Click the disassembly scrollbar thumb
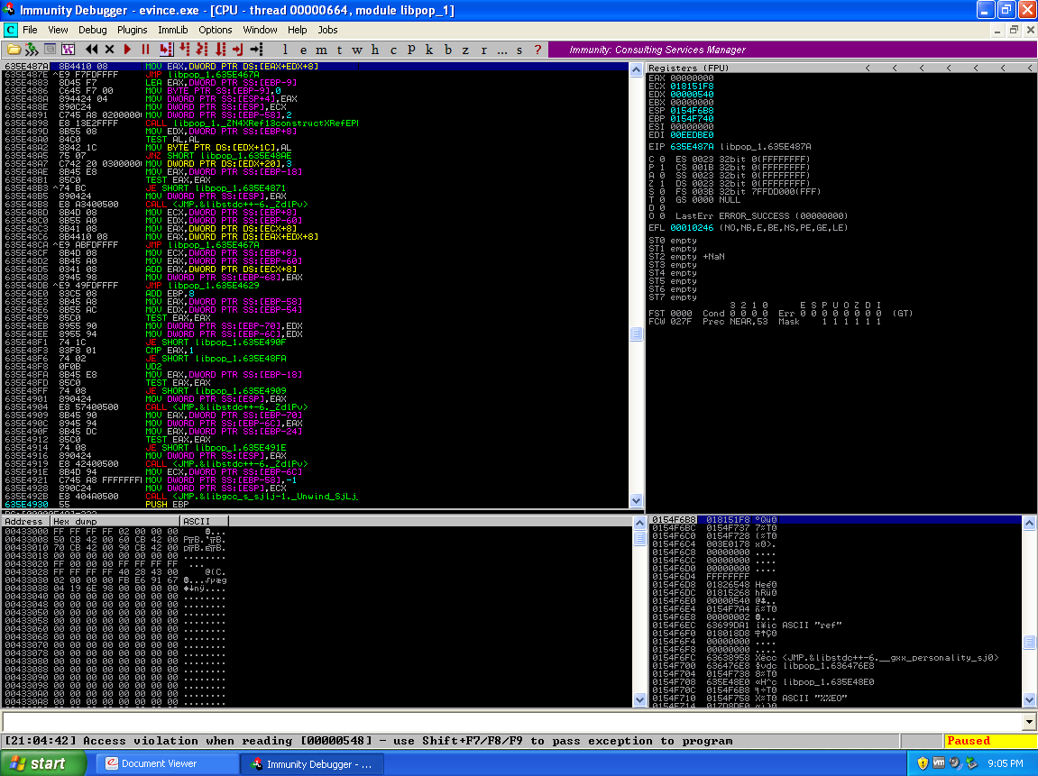This screenshot has height=776, width=1038. (636, 333)
